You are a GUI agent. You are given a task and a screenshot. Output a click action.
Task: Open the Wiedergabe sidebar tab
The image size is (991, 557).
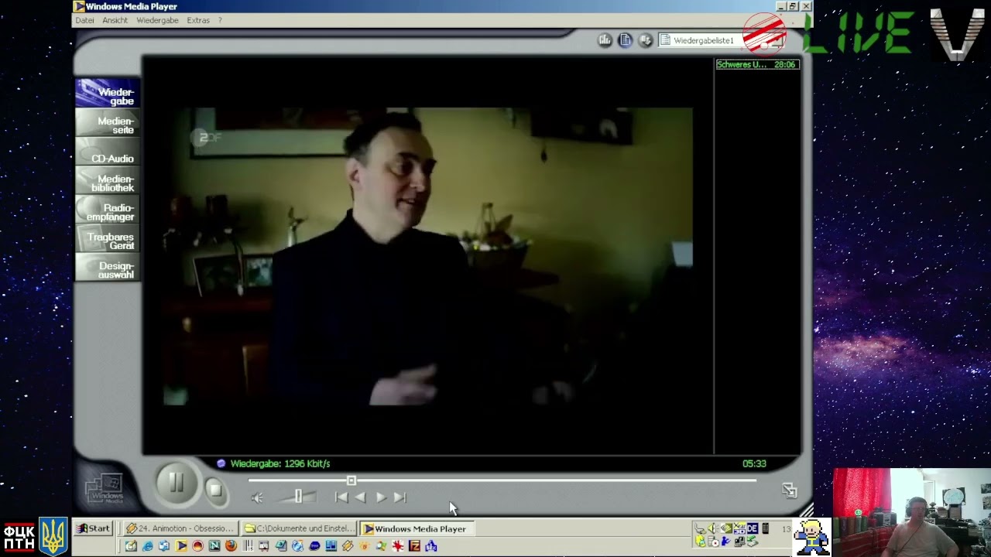click(108, 94)
